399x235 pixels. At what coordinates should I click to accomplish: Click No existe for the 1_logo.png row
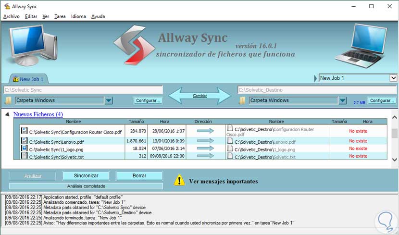pos(358,148)
